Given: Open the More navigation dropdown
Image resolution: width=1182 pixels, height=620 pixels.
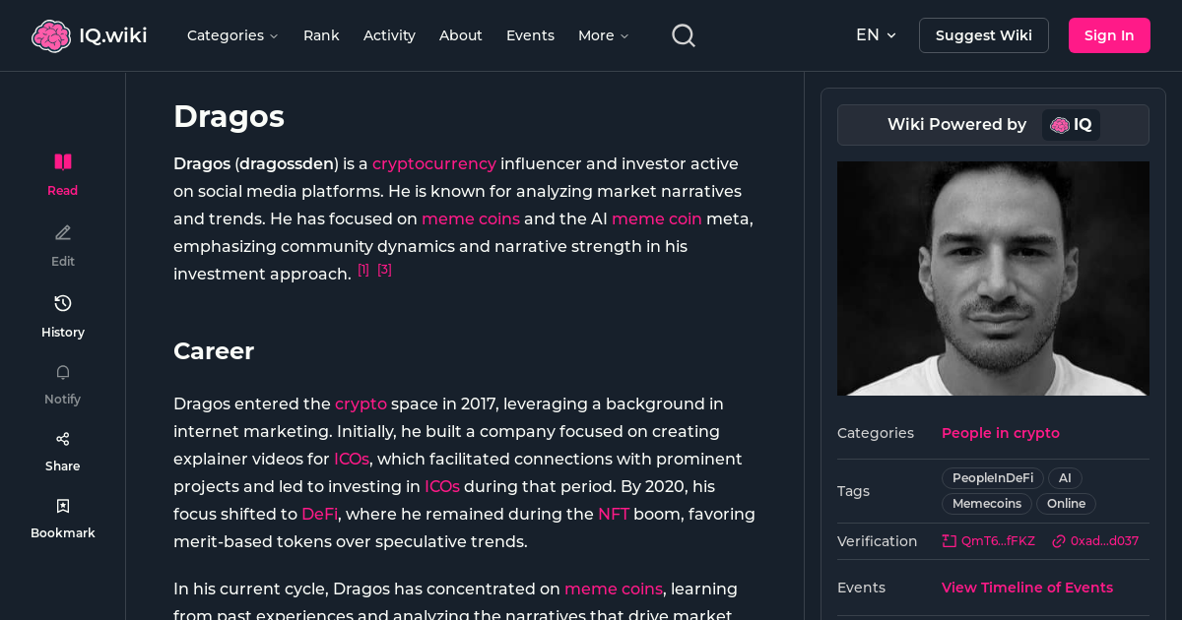Looking at the screenshot, I should (x=602, y=35).
